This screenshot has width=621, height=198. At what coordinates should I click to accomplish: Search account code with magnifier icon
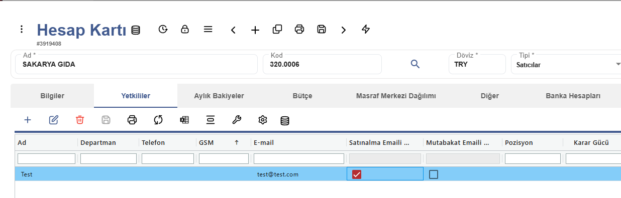[x=415, y=64]
